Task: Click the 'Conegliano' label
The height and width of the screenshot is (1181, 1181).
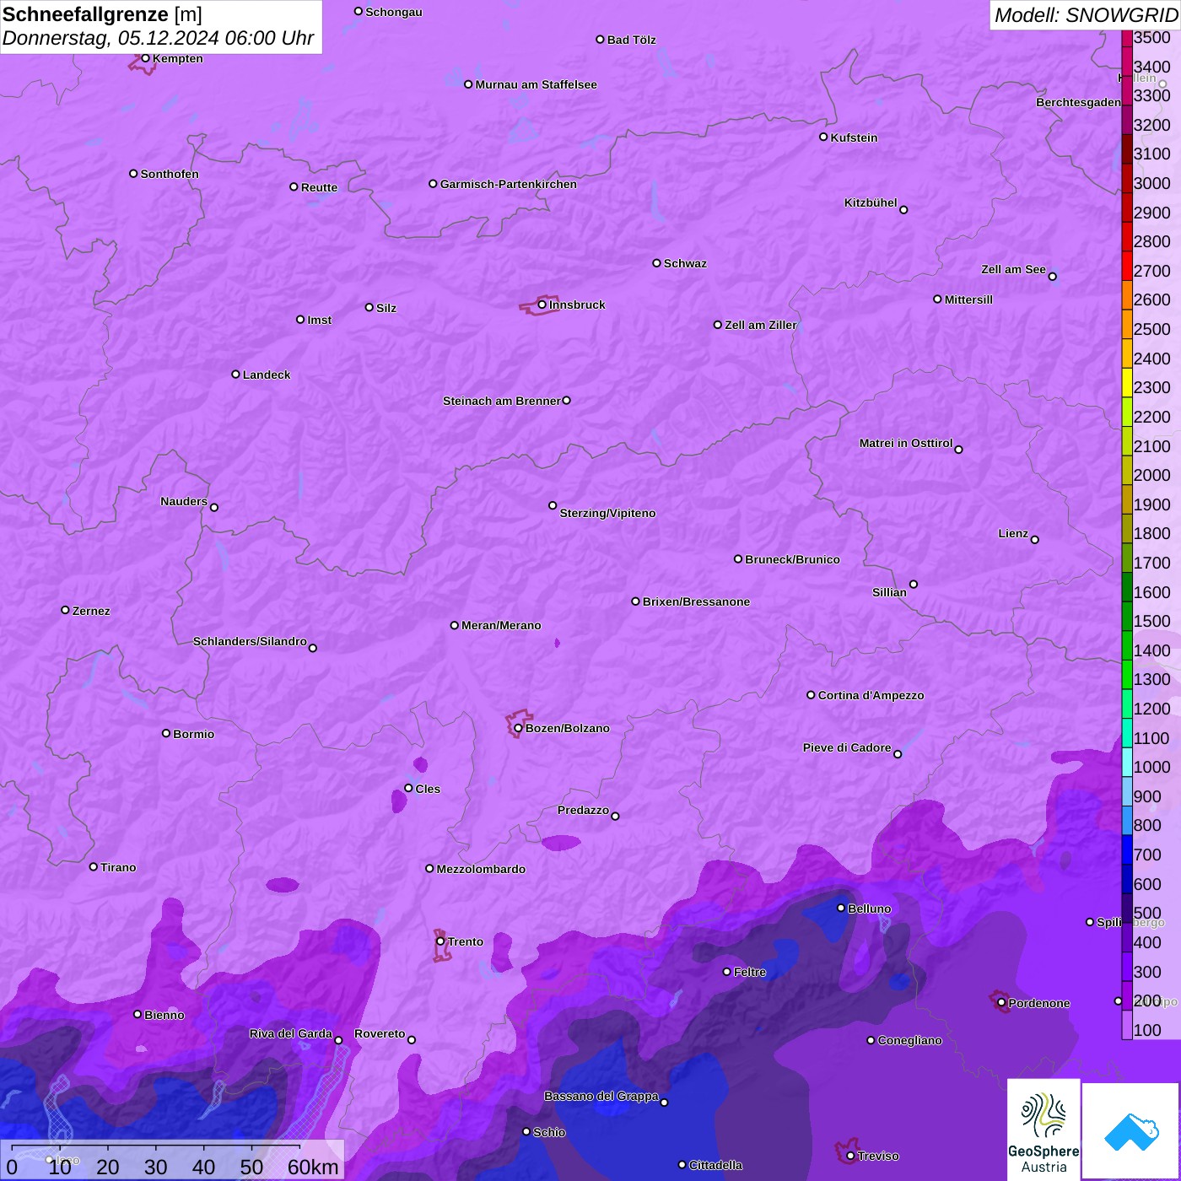Action: (910, 1040)
